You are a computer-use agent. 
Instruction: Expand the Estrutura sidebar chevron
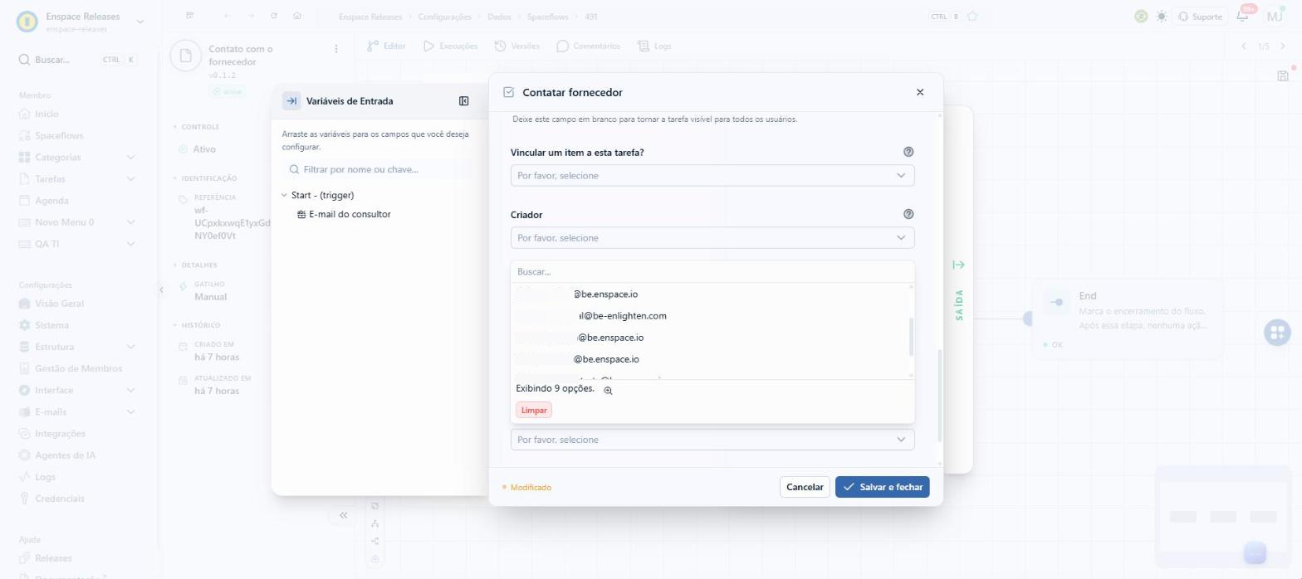click(x=130, y=347)
